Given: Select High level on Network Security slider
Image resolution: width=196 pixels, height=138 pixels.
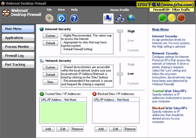Looking at the screenshot, I should [x=131, y=64].
